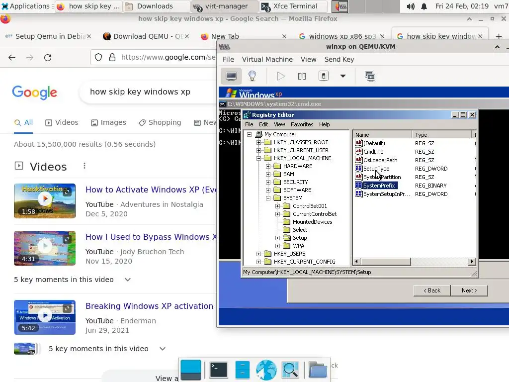The image size is (509, 382).
Task: Play the Jody Bruchon Tech video thumbnail
Action: 45,248
